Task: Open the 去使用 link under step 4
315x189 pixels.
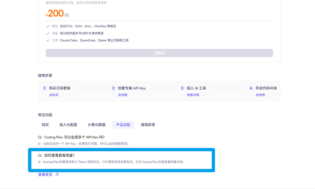Action: 260,95
